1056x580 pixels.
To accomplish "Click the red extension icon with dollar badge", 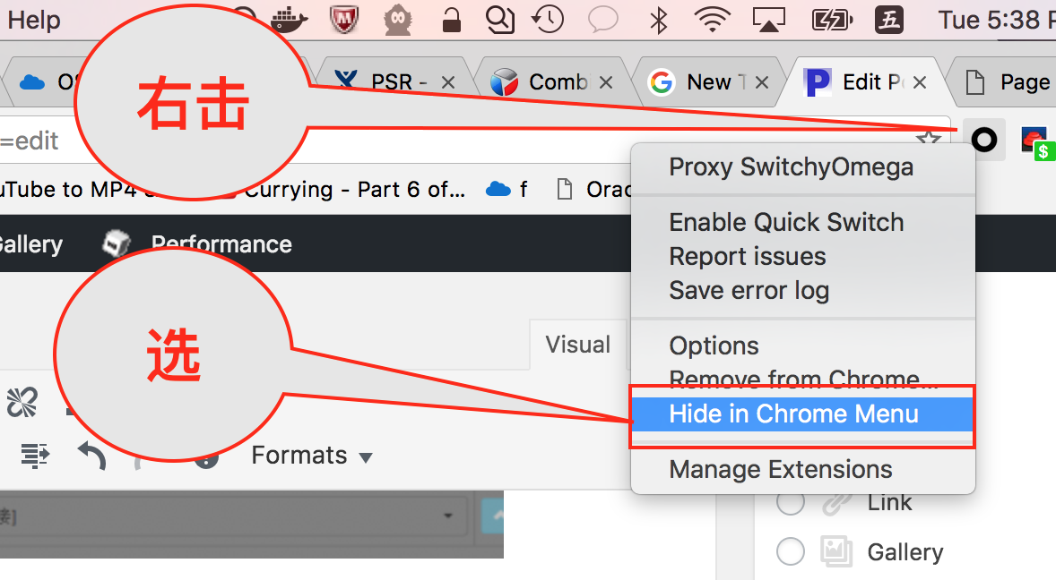I will pyautogui.click(x=1035, y=142).
